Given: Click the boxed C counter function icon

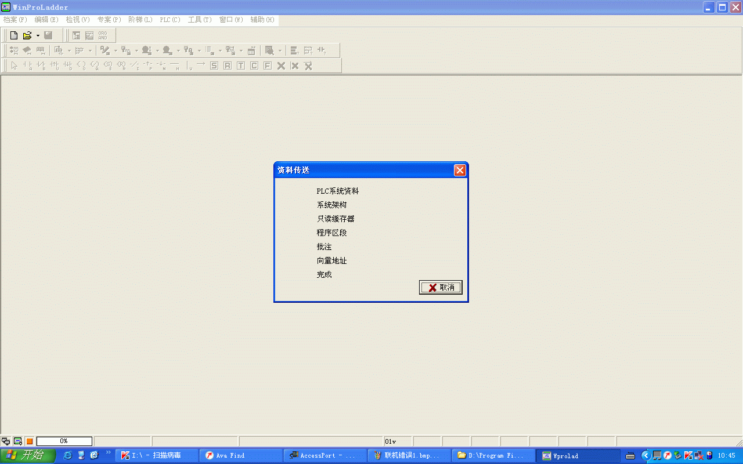Looking at the screenshot, I should click(x=254, y=66).
